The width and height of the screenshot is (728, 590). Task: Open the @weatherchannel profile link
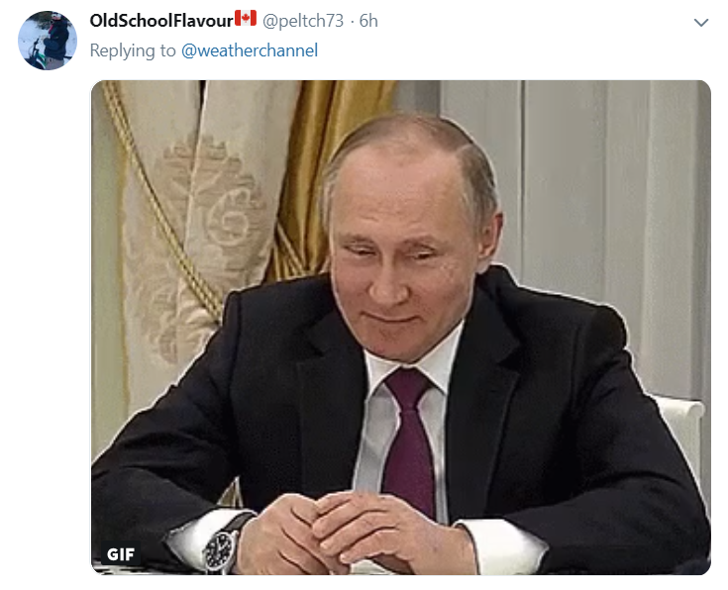[250, 50]
